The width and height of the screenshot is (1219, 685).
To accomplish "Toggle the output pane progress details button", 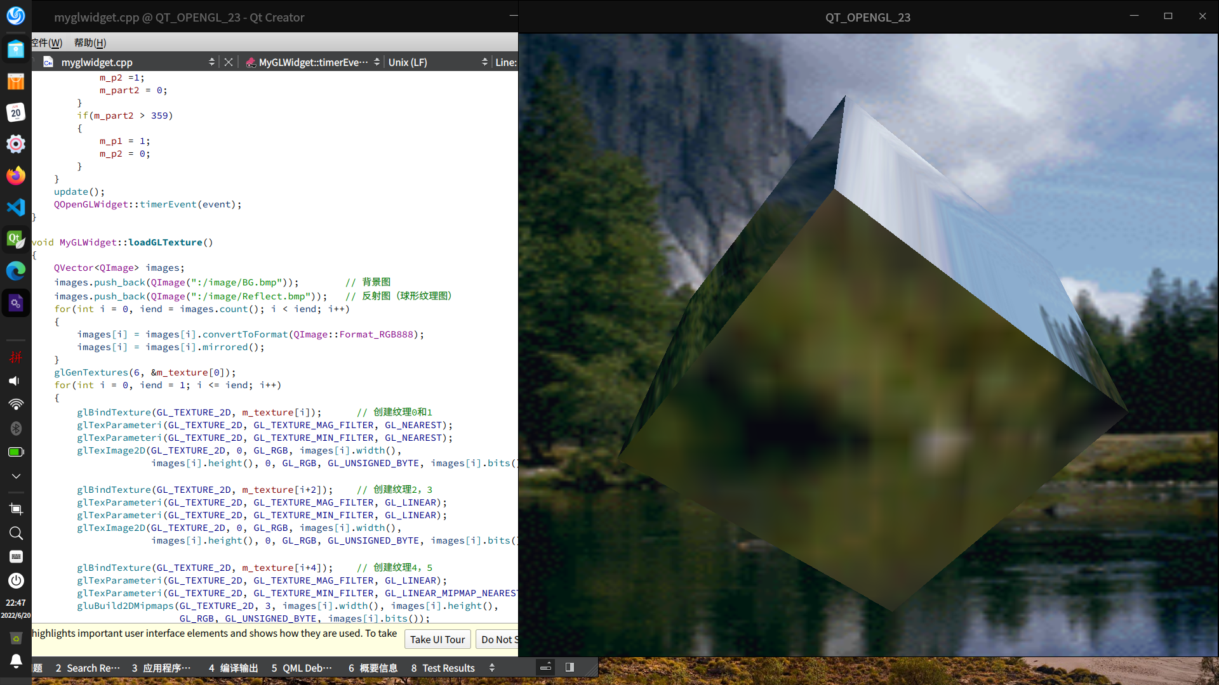I will point(545,667).
